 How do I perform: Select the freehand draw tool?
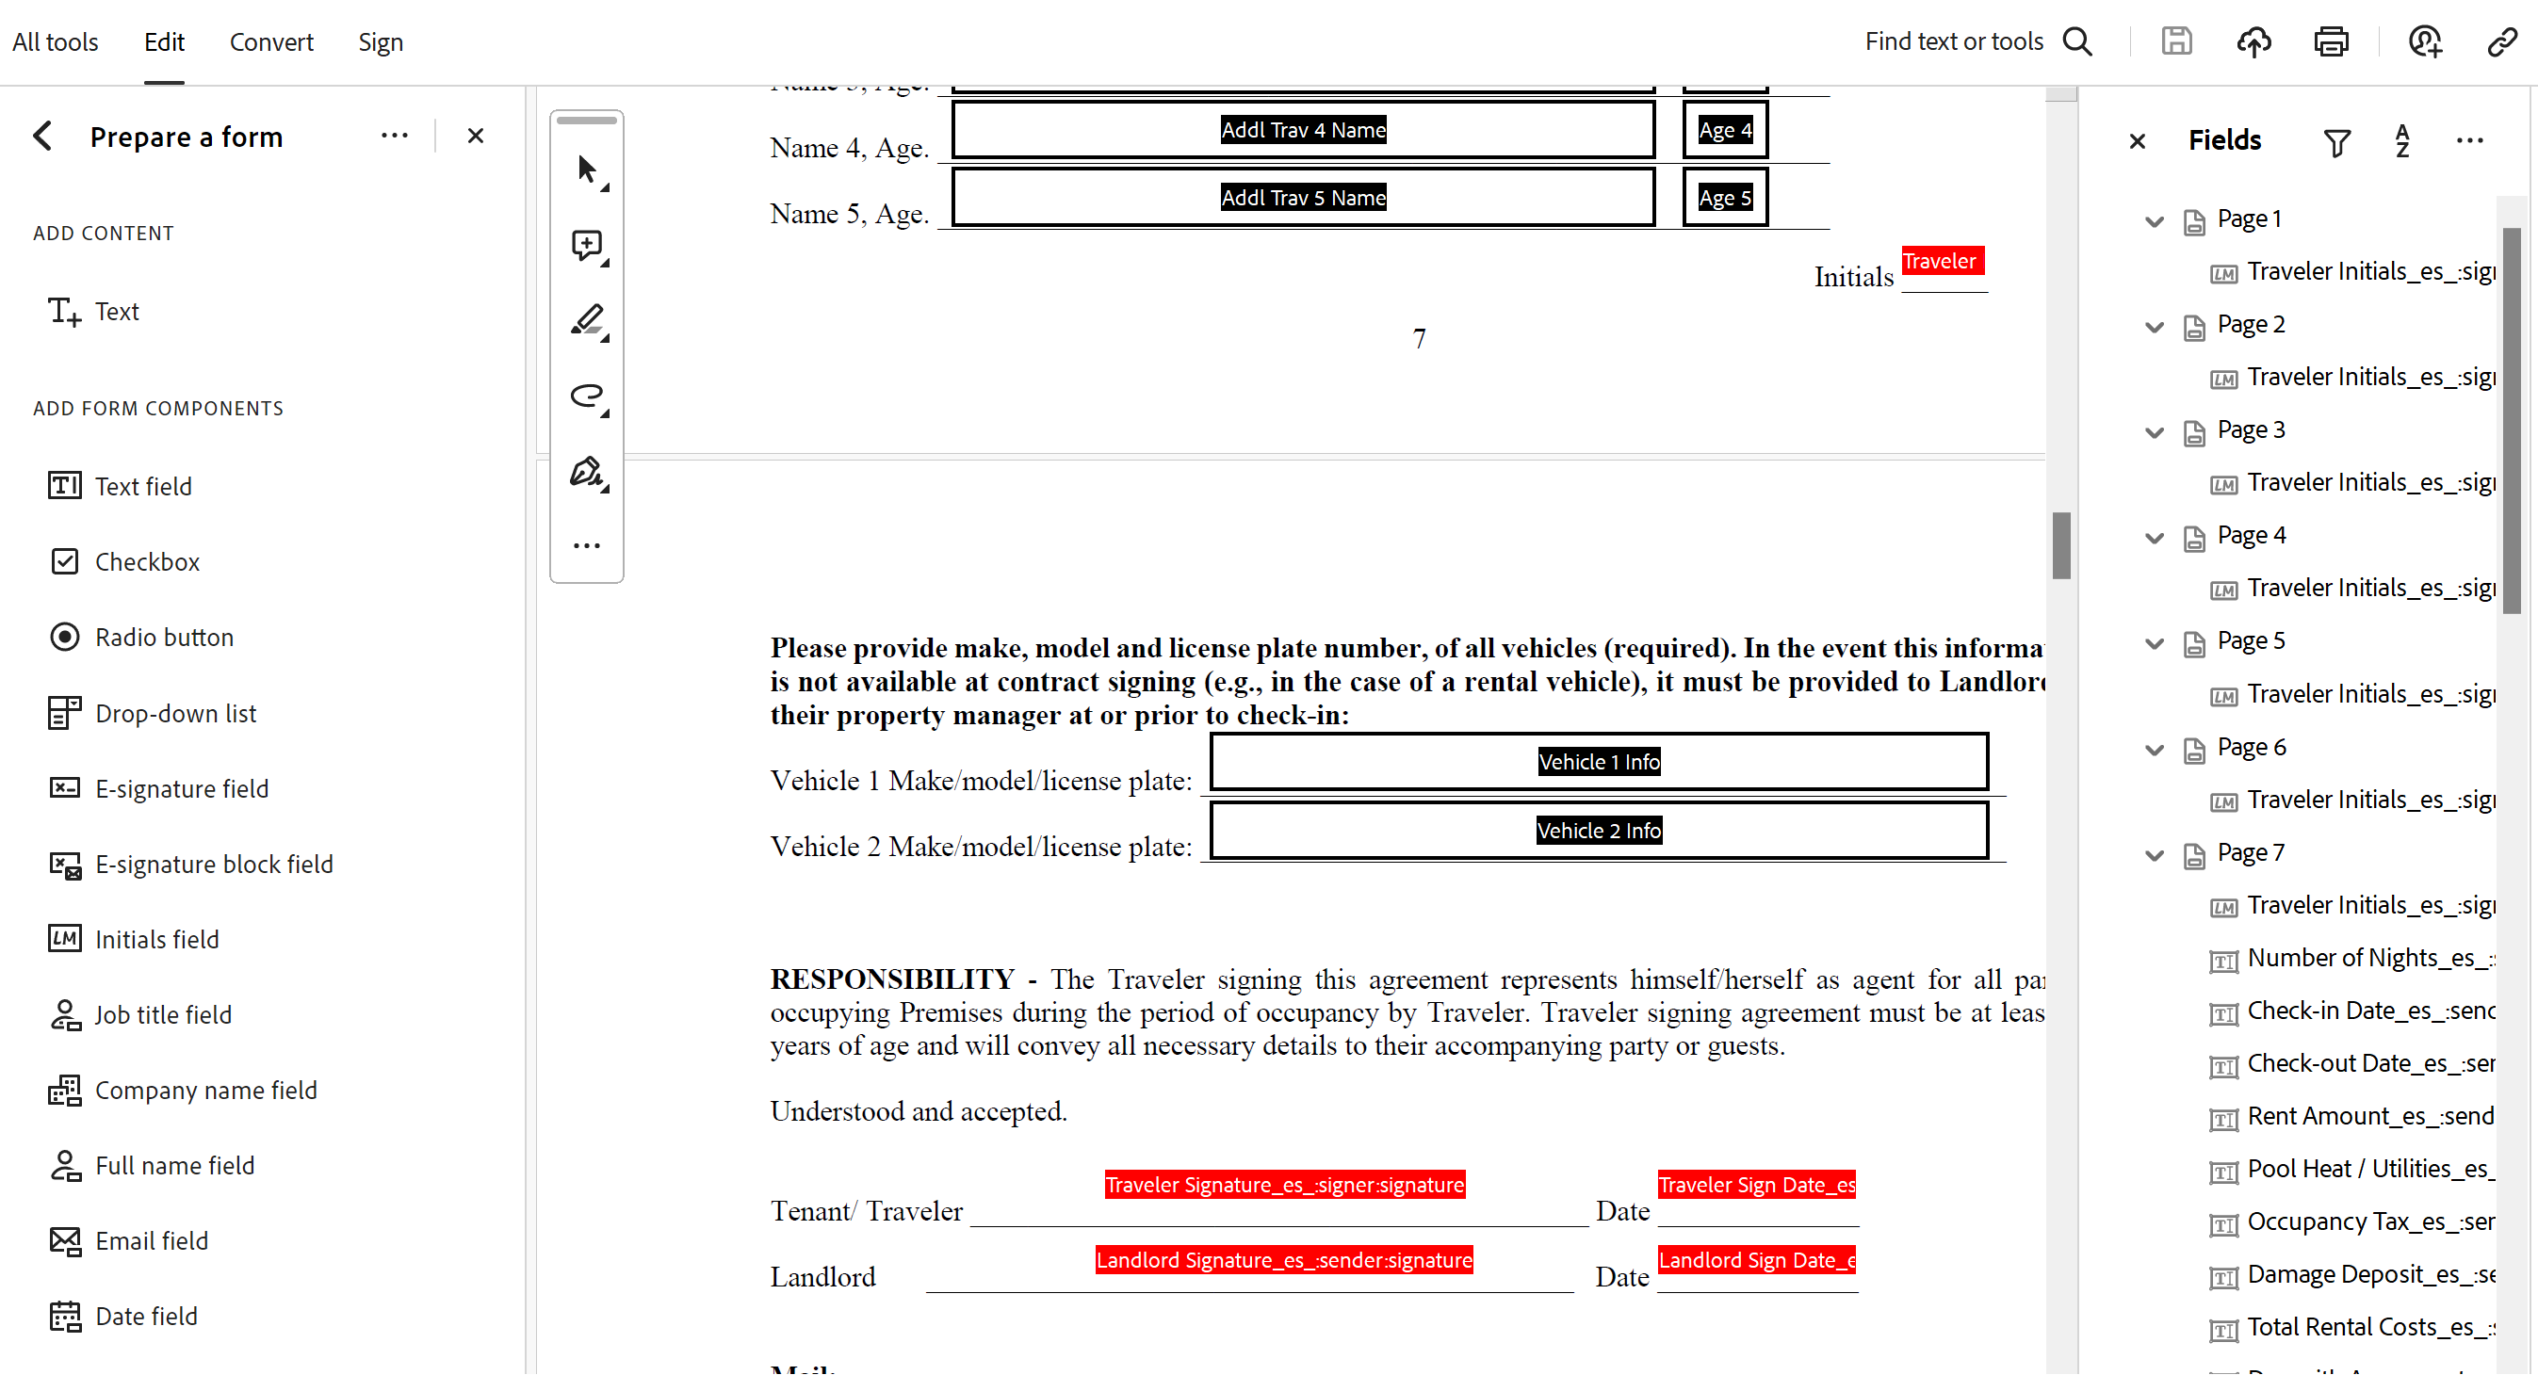(x=587, y=396)
